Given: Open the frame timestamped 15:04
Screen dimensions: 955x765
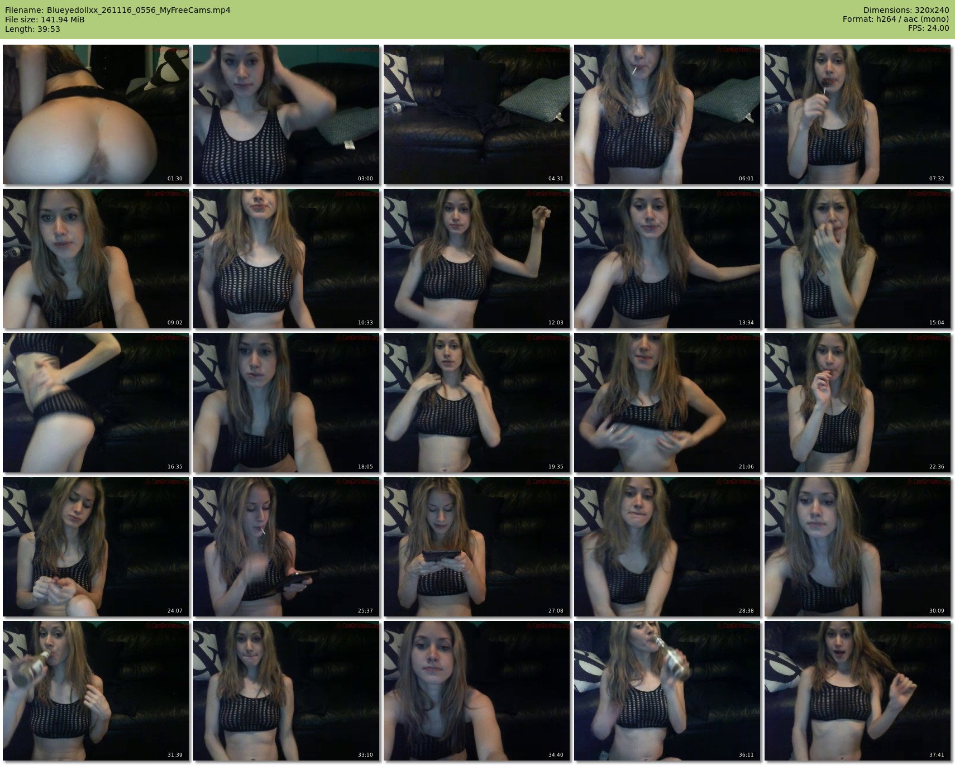Looking at the screenshot, I should pyautogui.click(x=857, y=259).
